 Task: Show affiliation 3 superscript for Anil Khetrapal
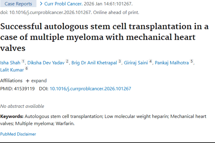tap(120, 61)
